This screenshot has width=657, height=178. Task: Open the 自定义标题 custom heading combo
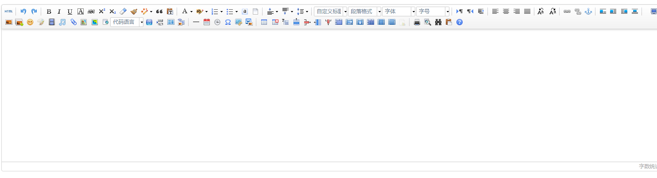click(x=331, y=11)
